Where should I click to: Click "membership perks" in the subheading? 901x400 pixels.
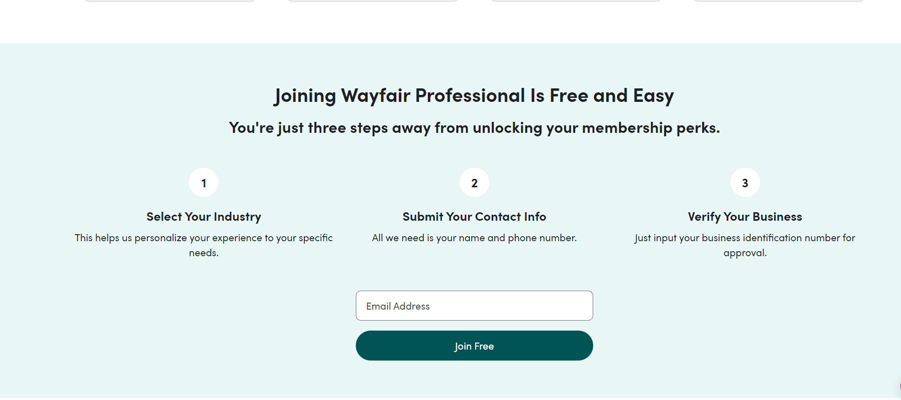(x=651, y=128)
